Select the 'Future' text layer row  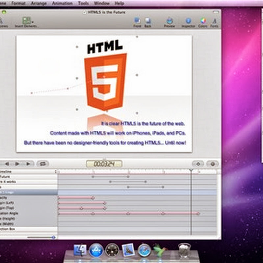pos(29,177)
